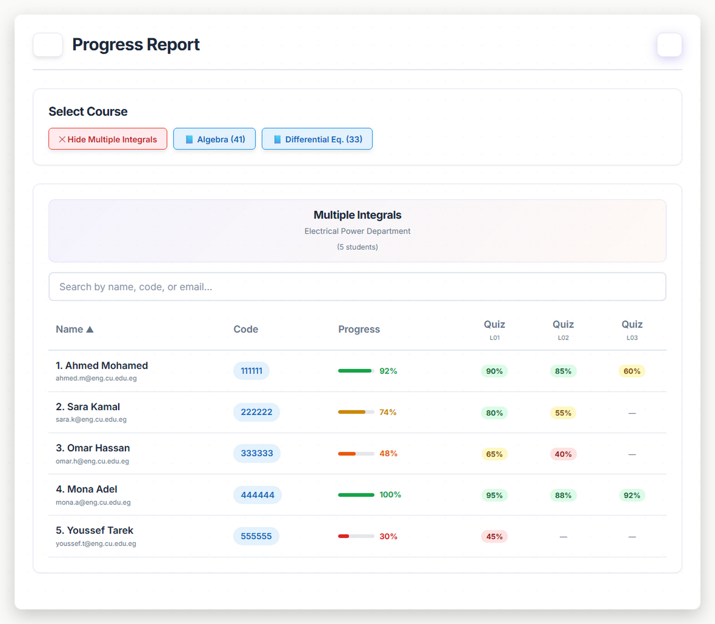Screen dimensions: 715x624
Task: Click email ahmed.m@eng.cu.edu.eg
Action: [96, 378]
